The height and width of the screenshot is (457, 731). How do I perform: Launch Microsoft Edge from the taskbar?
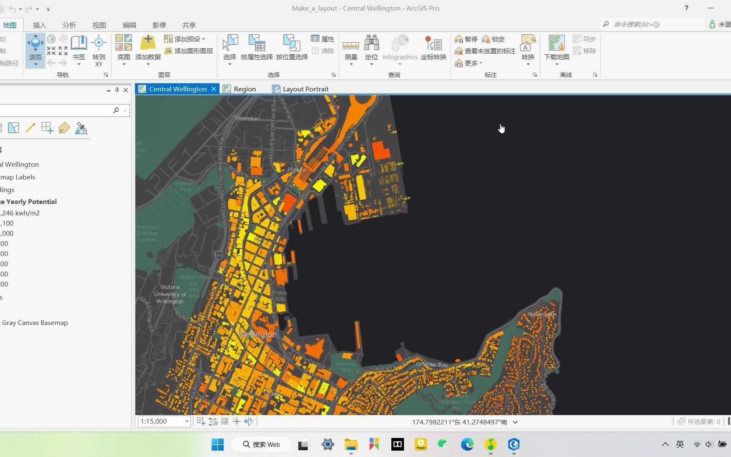(467, 445)
